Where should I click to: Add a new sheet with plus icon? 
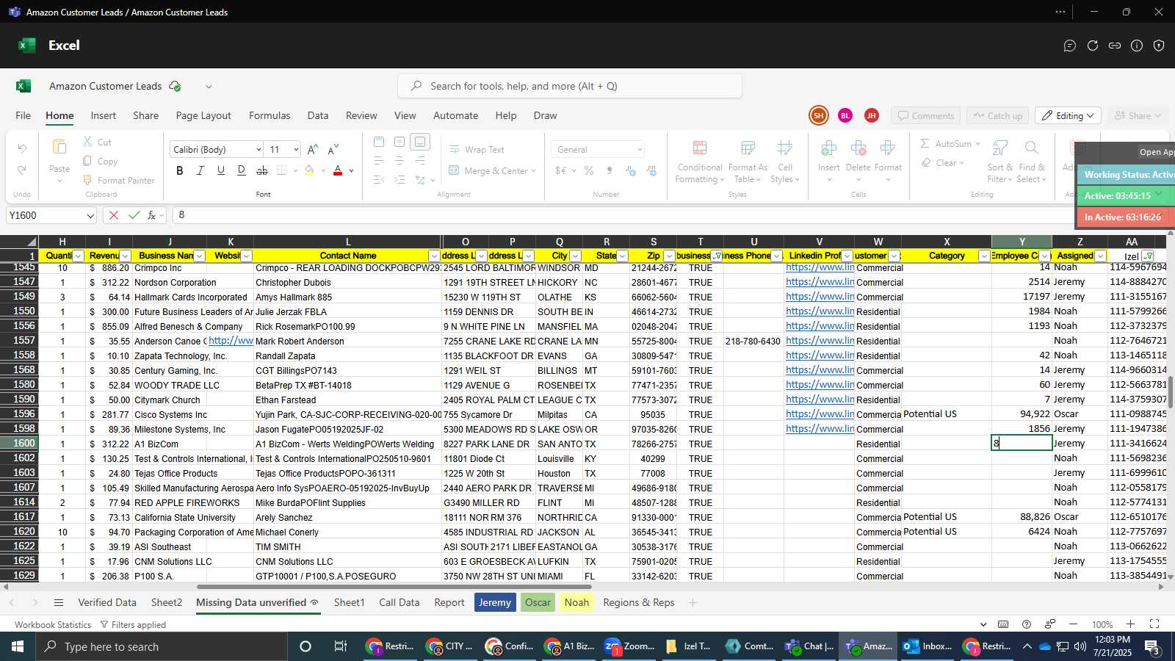(693, 602)
